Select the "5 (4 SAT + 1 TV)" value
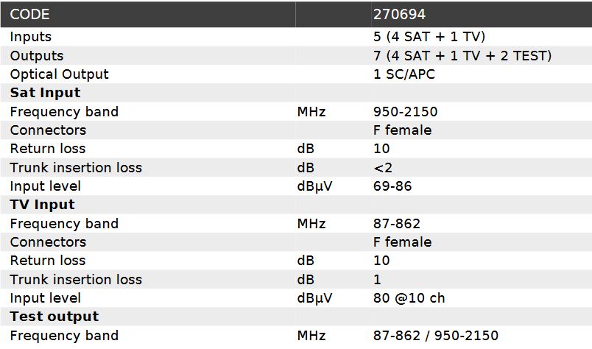Image resolution: width=592 pixels, height=349 pixels. click(x=429, y=37)
